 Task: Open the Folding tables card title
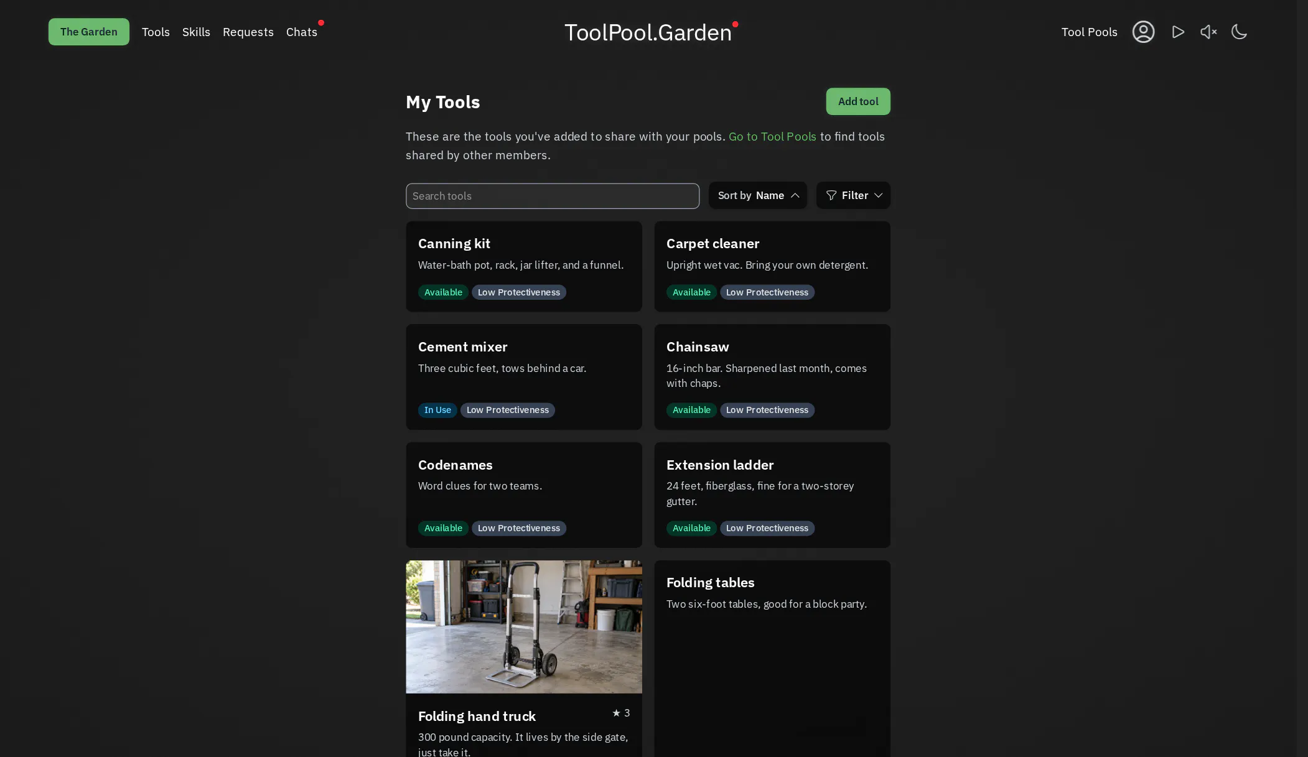(x=711, y=583)
